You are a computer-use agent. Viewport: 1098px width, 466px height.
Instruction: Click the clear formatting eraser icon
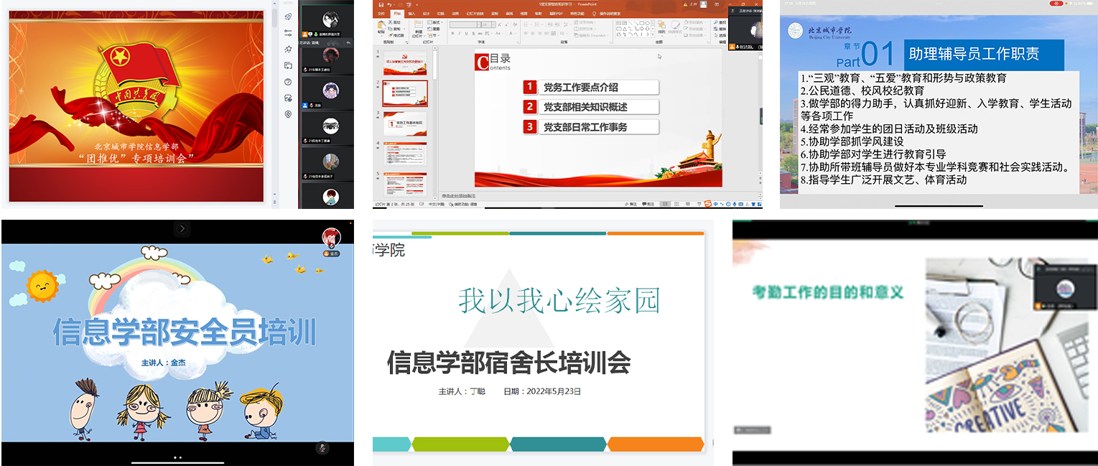point(515,25)
